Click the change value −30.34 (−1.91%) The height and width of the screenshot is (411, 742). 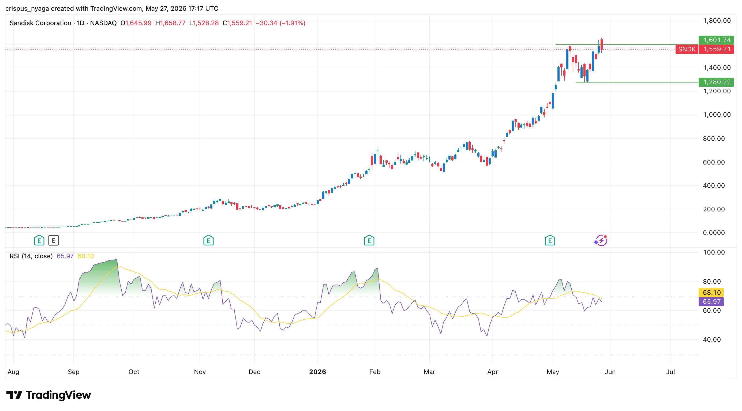(x=280, y=23)
